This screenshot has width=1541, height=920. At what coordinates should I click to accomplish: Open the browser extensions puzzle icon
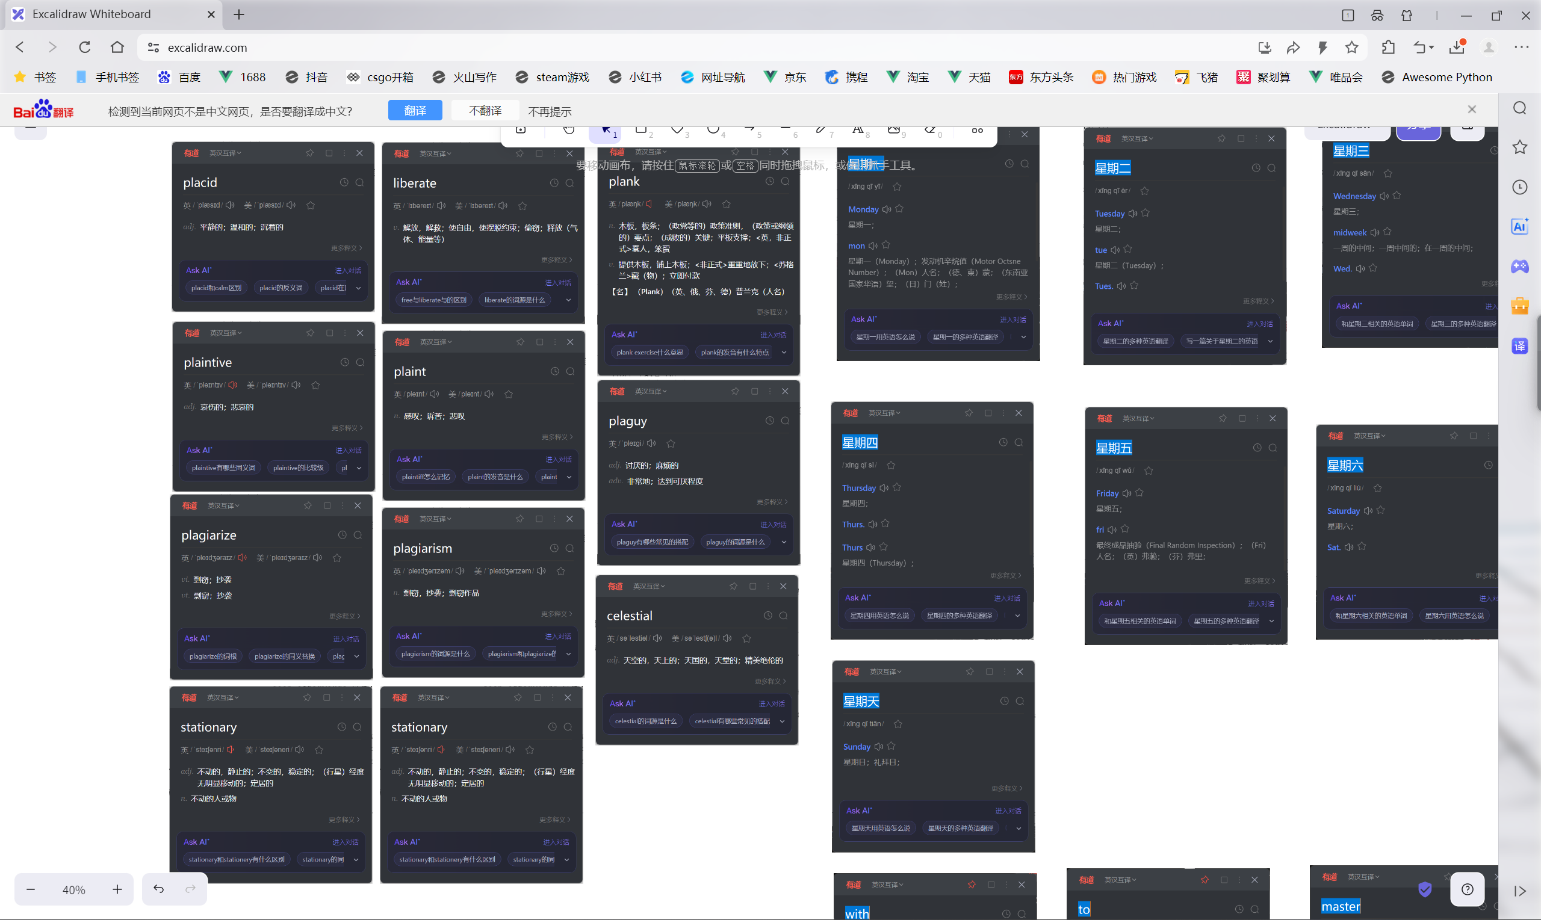coord(1389,47)
